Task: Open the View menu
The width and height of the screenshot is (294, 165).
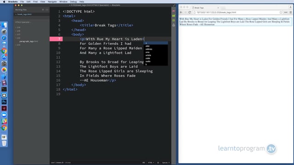Action: tap(43, 2)
